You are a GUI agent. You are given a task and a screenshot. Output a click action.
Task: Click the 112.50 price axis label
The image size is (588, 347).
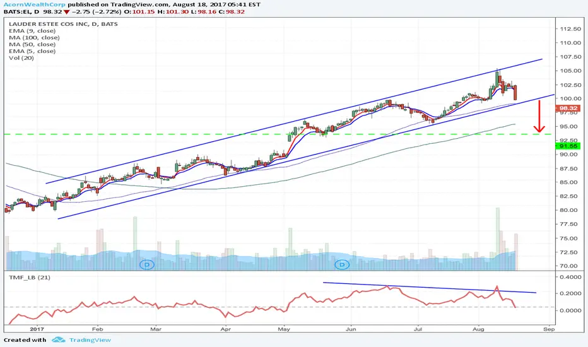[570, 29]
